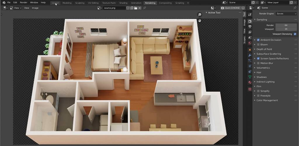Open the Modifiers wrench icon

tap(250, 55)
